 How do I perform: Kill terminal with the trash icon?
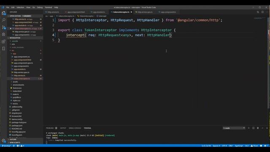pos(258,128)
